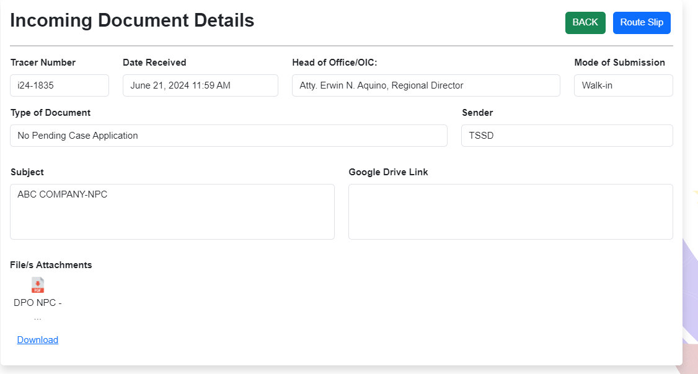
Task: Click the 'File/s Attachments' label
Action: (51, 265)
